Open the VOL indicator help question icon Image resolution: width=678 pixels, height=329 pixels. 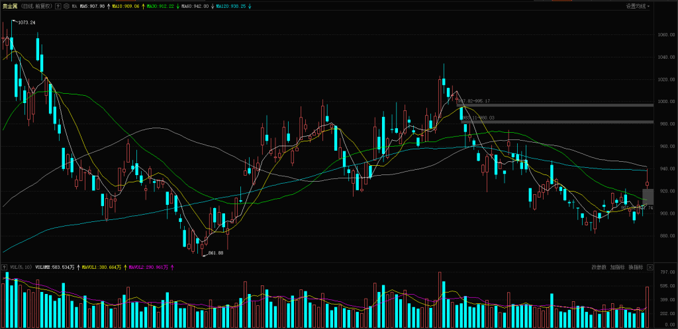pos(5,268)
